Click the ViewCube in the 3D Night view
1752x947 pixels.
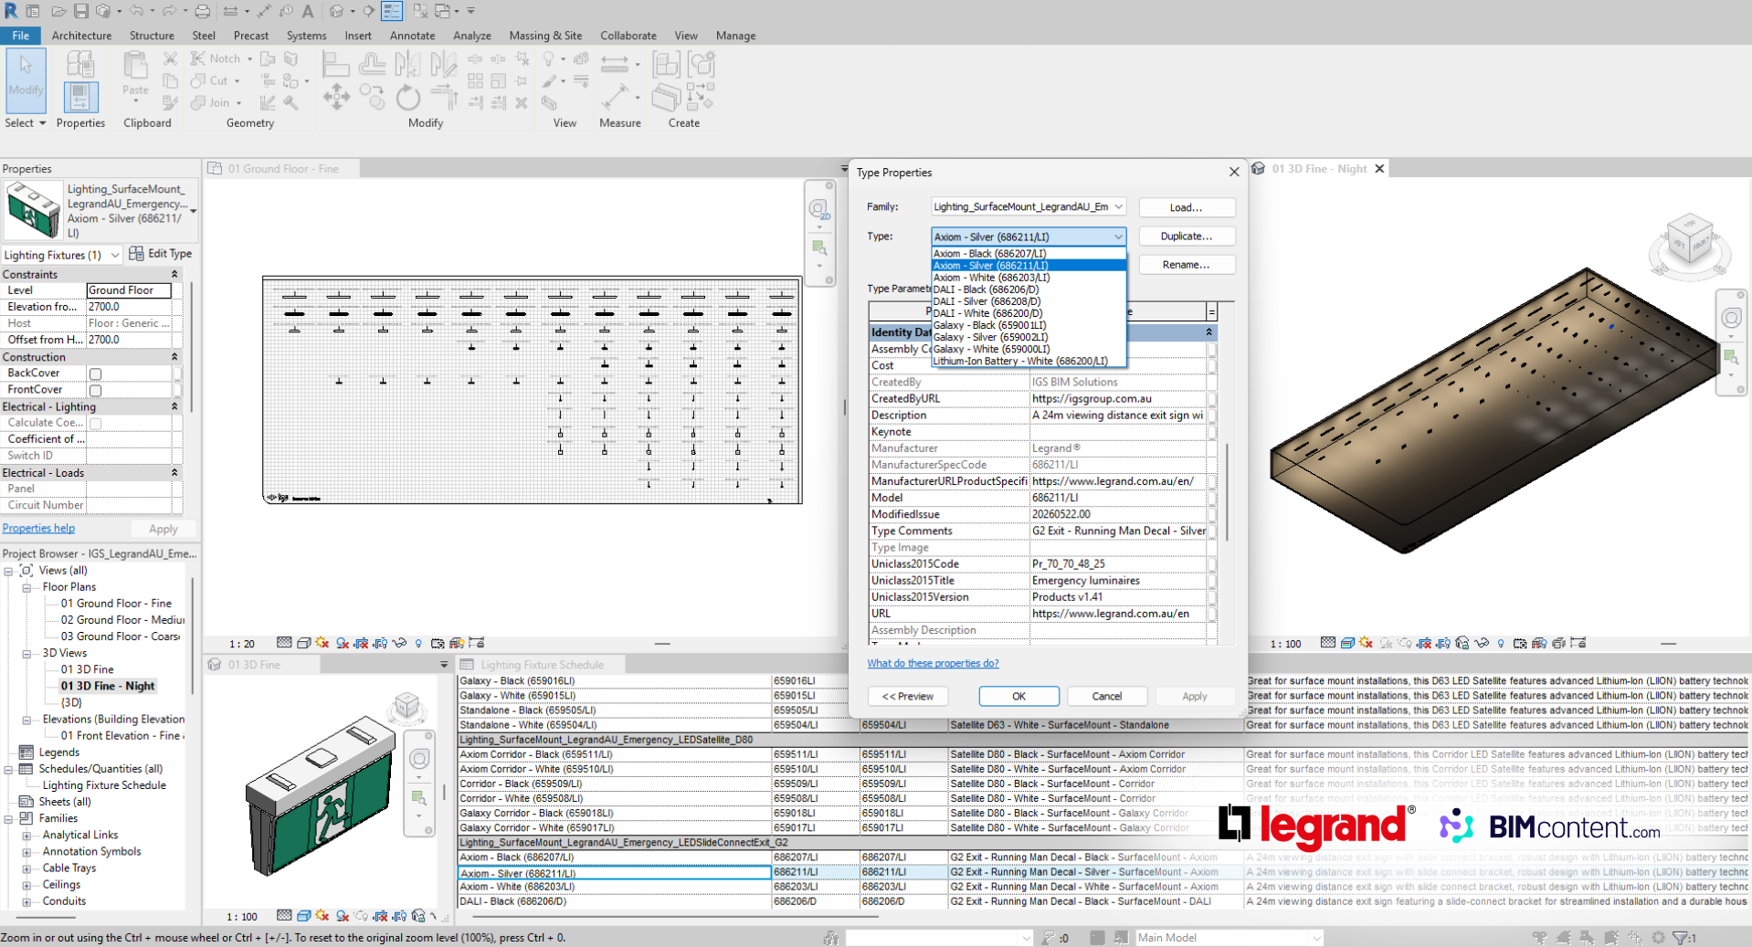click(x=1689, y=240)
